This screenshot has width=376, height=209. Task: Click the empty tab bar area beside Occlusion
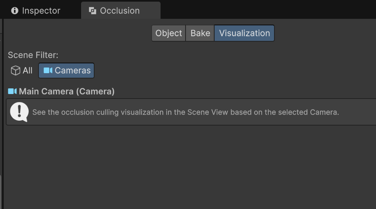[x=266, y=10]
